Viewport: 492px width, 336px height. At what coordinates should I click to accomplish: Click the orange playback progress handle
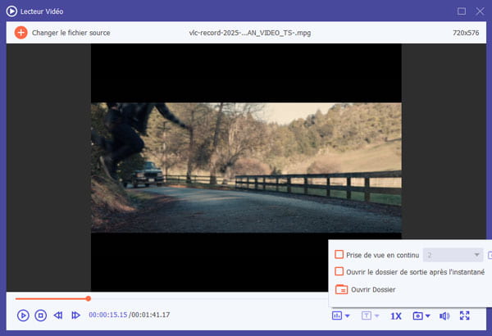coord(88,298)
